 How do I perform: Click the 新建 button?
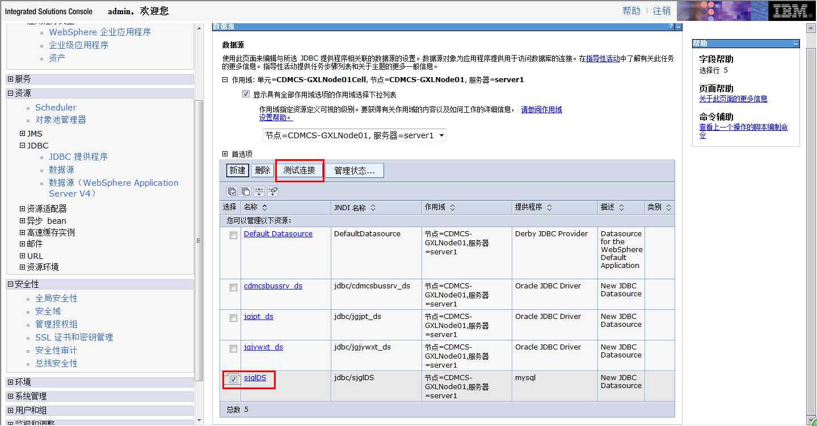pyautogui.click(x=237, y=171)
